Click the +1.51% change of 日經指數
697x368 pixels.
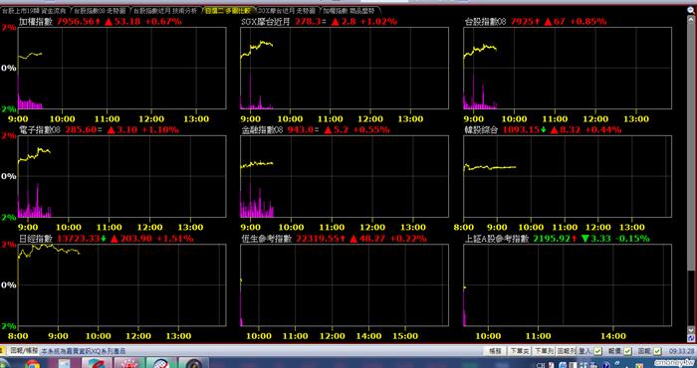point(174,239)
